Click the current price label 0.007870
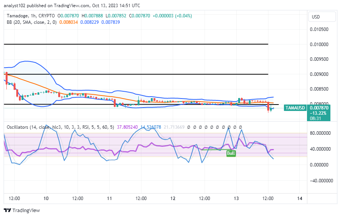This screenshot has height=217, width=341. click(x=319, y=108)
